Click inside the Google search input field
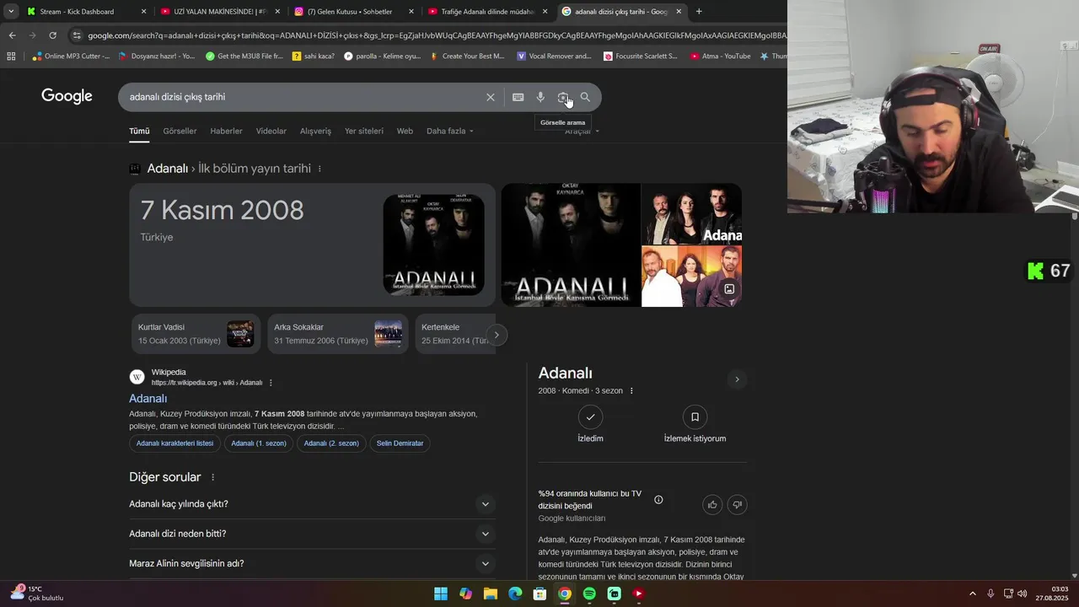Screen dimensions: 1079x607 [303, 97]
